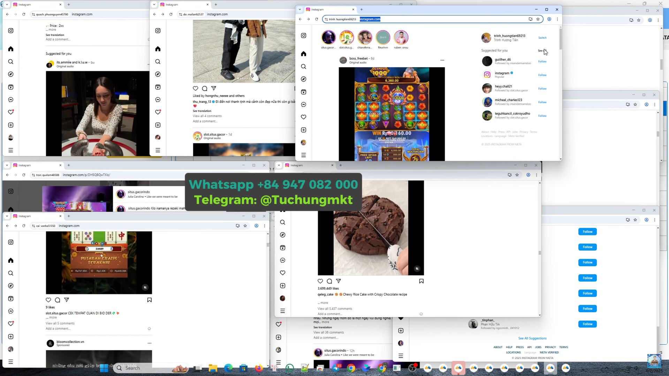The image size is (669, 376).
Task: Open Explore in the qeleg_cake post window sidebar
Action: [283, 235]
